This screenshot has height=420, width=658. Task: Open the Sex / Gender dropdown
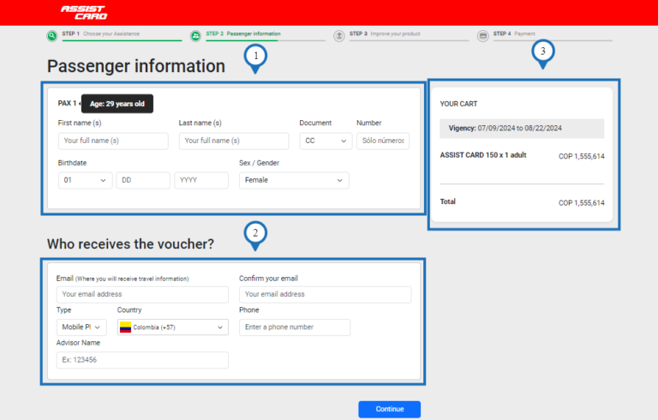coord(294,180)
